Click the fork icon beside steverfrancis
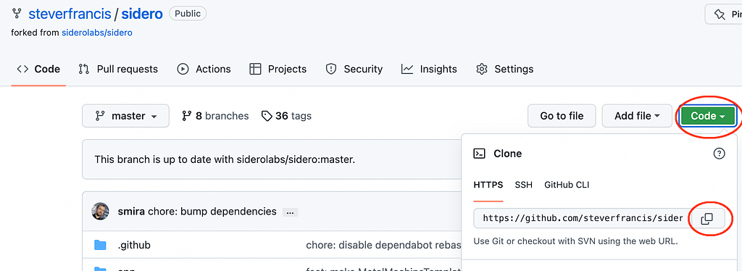 pos(17,14)
